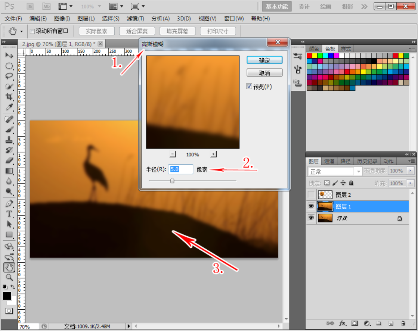Screen dimensions: 418x331
Task: Select the Zoom magnifier tool
Action: click(9, 277)
